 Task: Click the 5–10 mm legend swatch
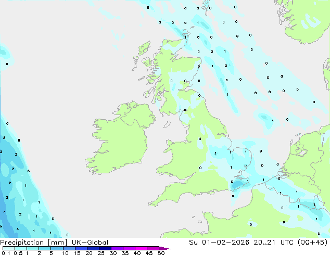tap(57, 248)
